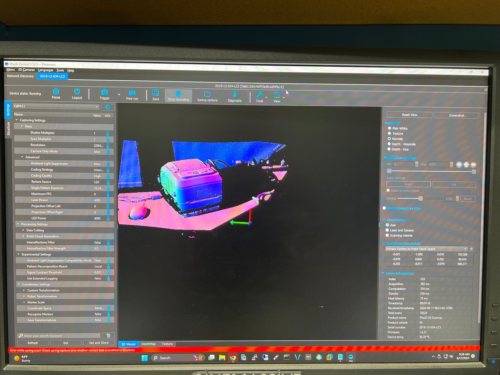Enable Show normals as ticks checkbox
This screenshot has height=375, width=500.
coord(384,208)
